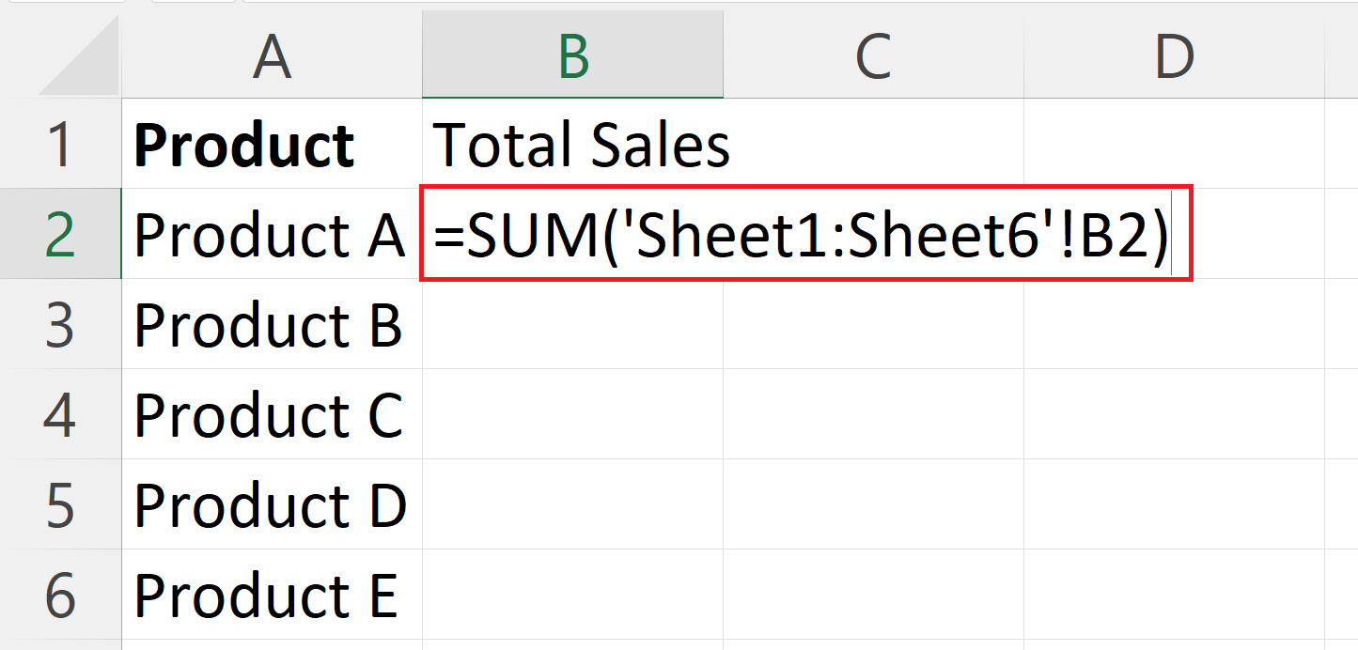
Task: Select column header A
Action: pos(270,54)
